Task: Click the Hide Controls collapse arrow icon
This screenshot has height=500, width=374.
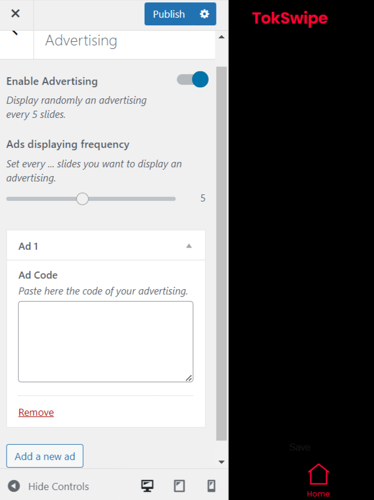Action: (x=14, y=486)
